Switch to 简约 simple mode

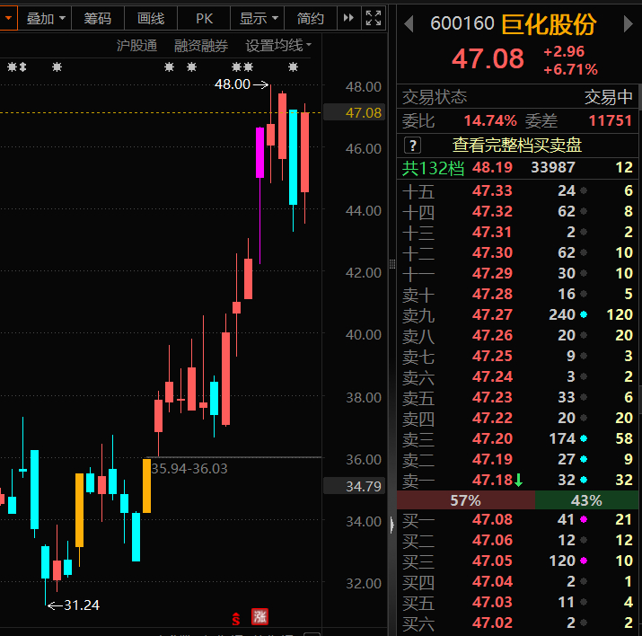(x=311, y=19)
